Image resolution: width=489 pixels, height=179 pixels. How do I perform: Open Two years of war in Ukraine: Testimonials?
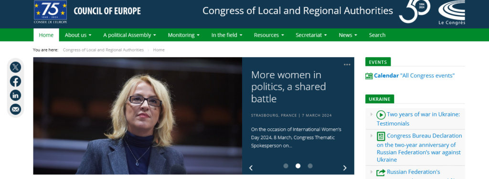418,119
